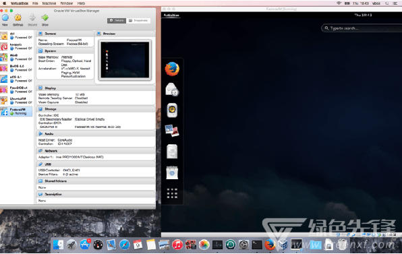
Task: Open the photo viewer icon in dash
Action: (x=172, y=131)
